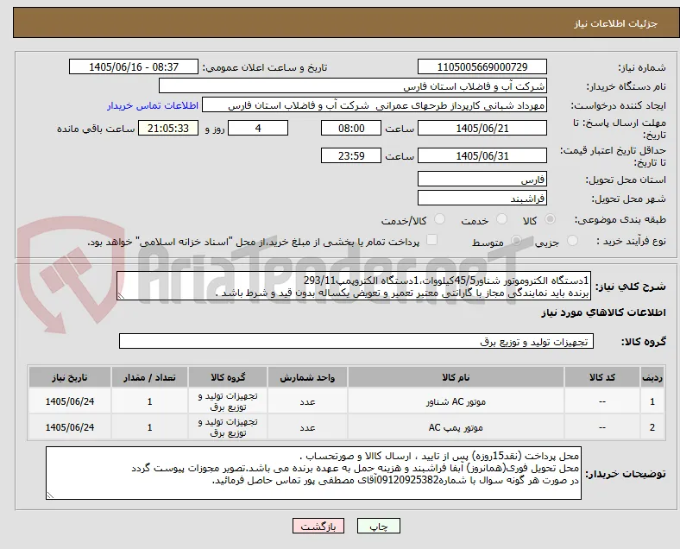Click the تاریخ نیاز column header

tap(70, 377)
